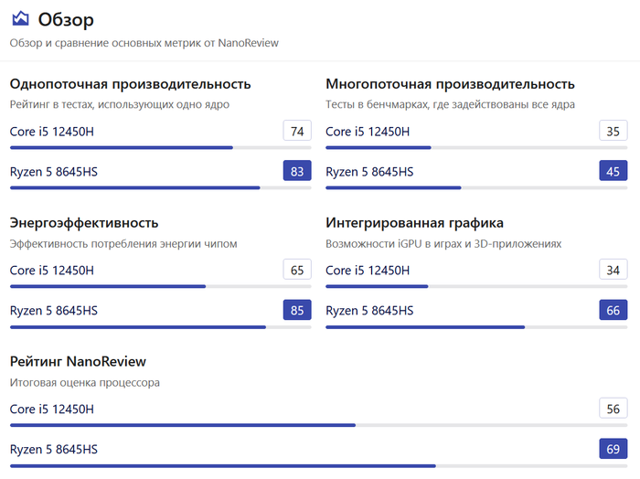
Task: Click energy efficiency score 65 badge
Action: (297, 271)
